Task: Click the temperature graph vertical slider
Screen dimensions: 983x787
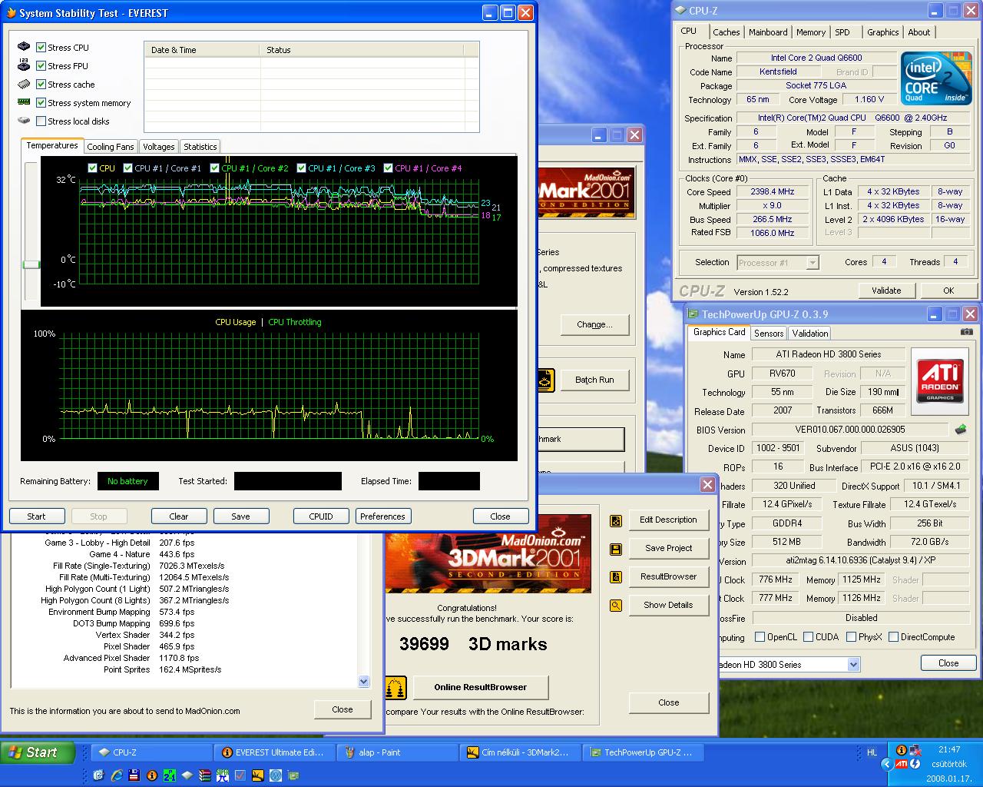Action: point(31,264)
